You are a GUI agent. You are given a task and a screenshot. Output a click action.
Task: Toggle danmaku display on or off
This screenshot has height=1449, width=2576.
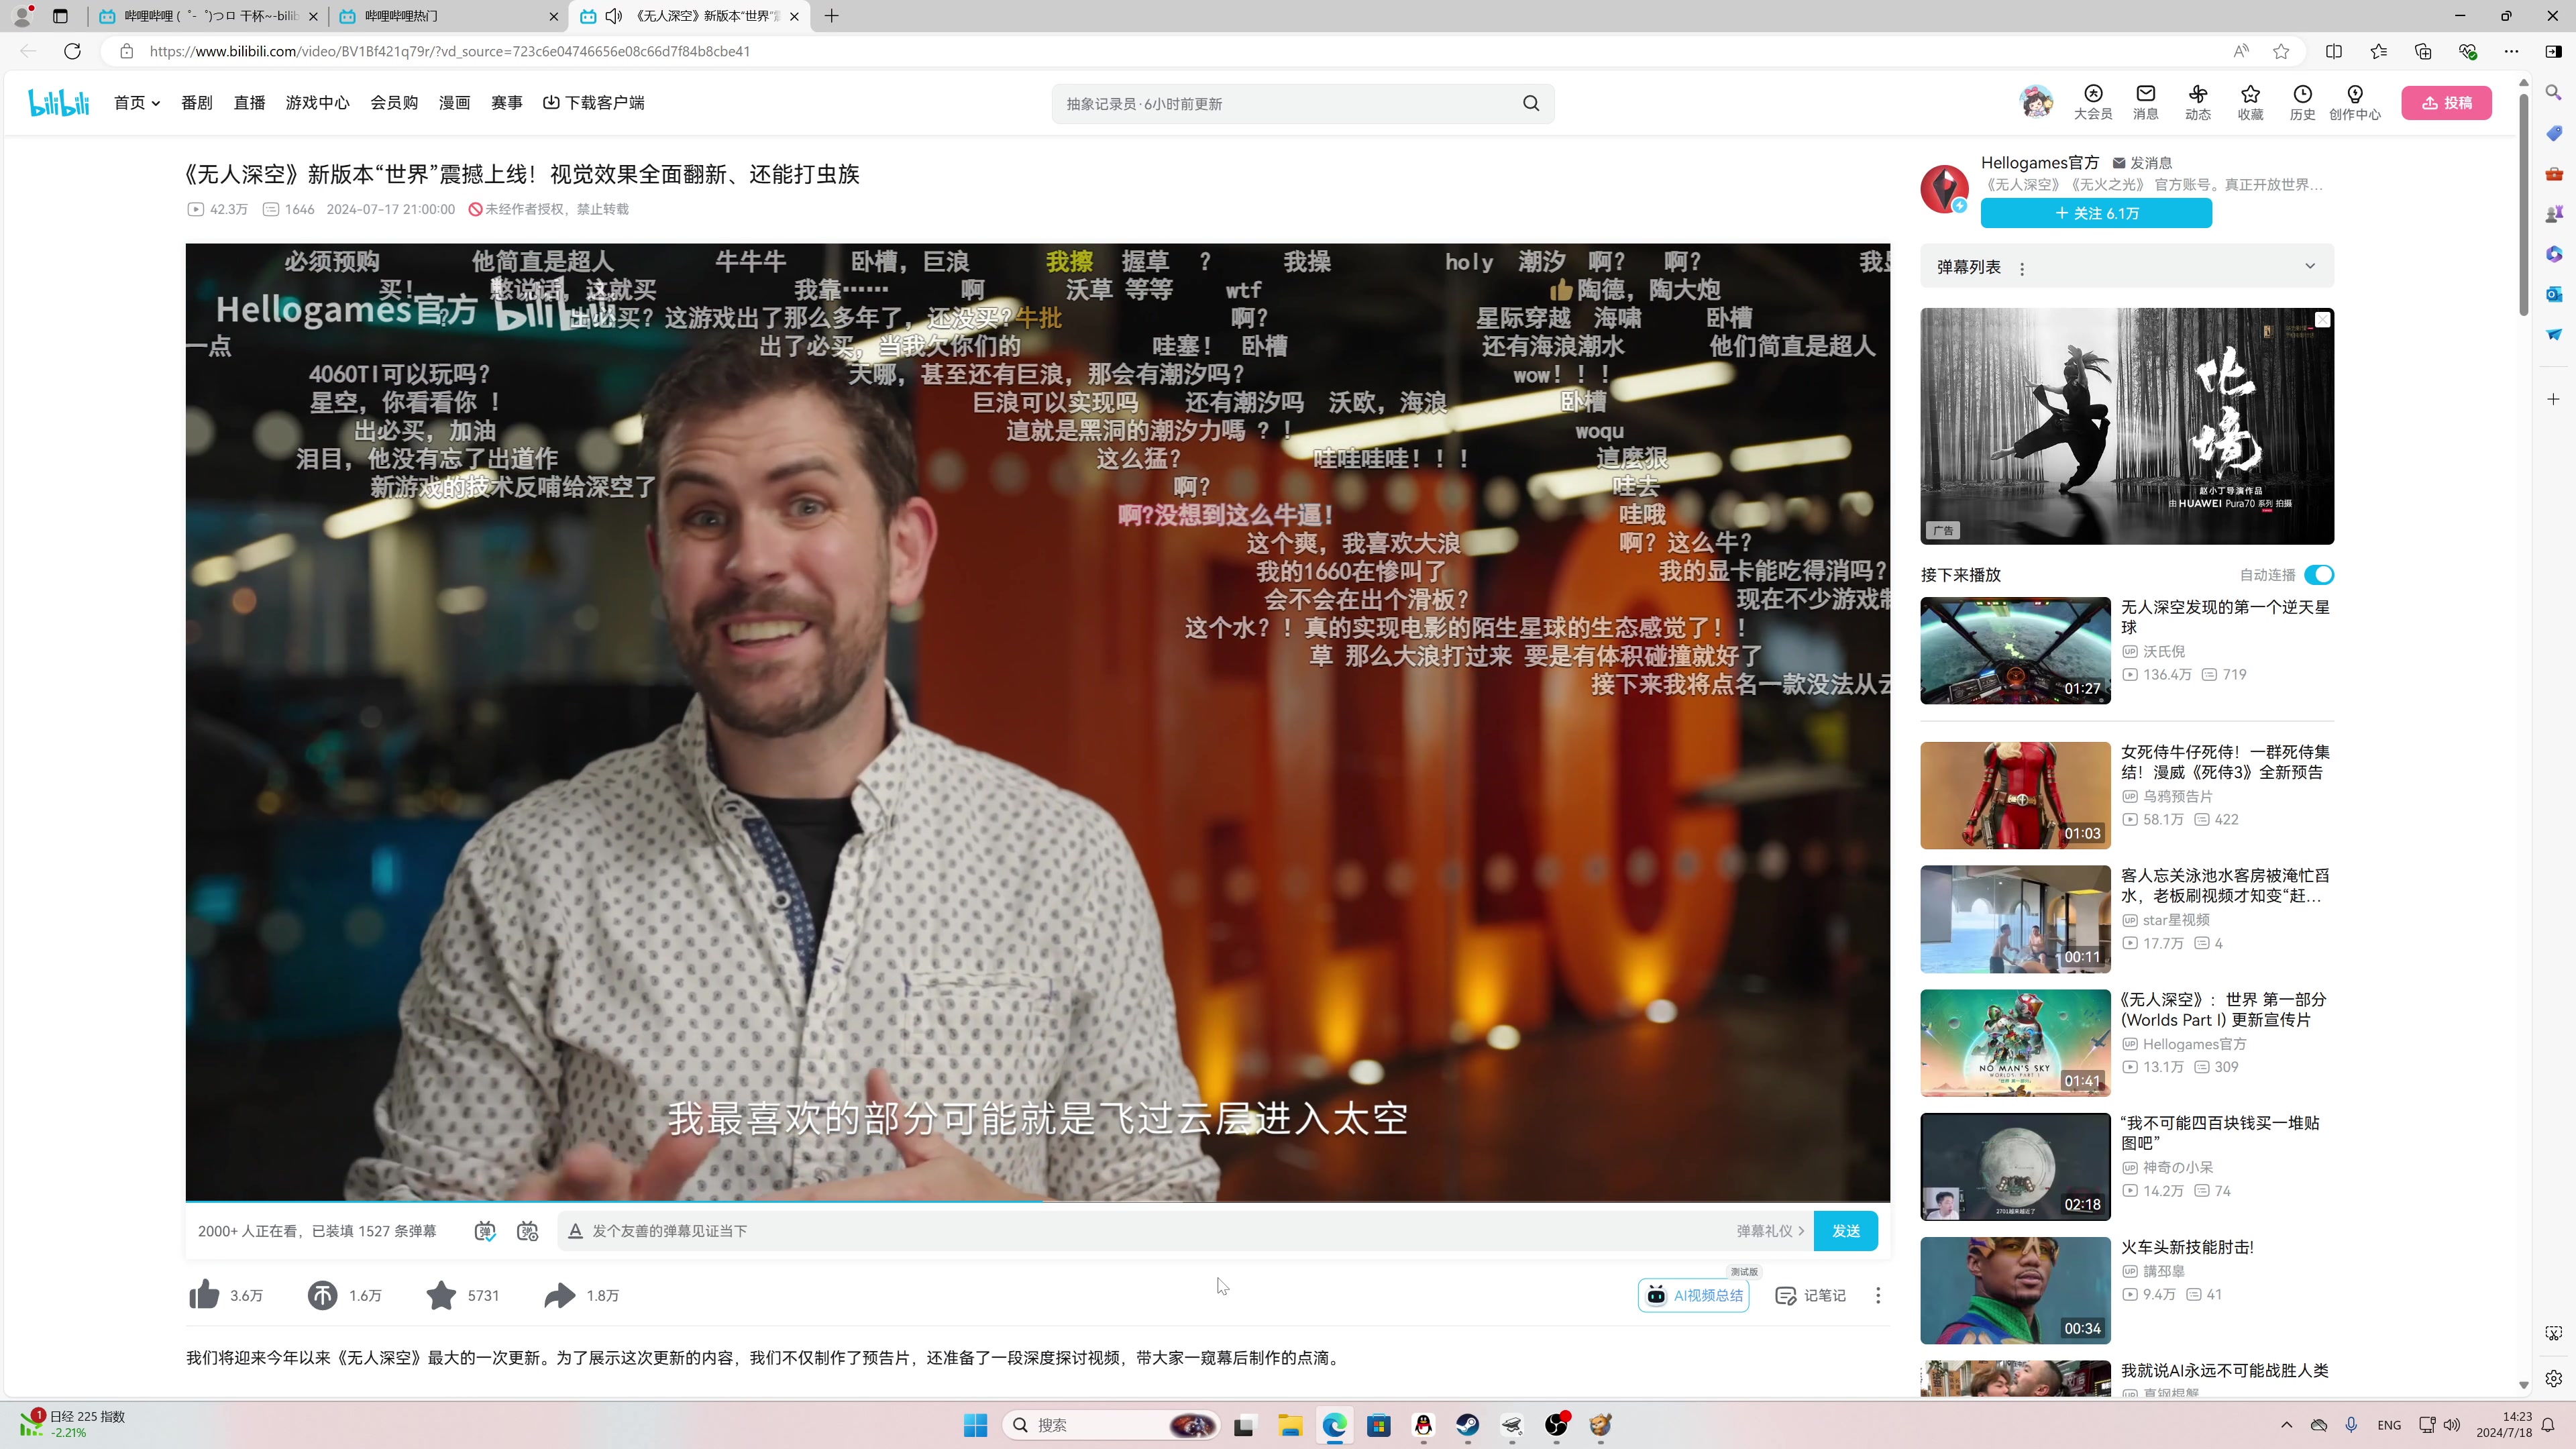click(x=485, y=1231)
